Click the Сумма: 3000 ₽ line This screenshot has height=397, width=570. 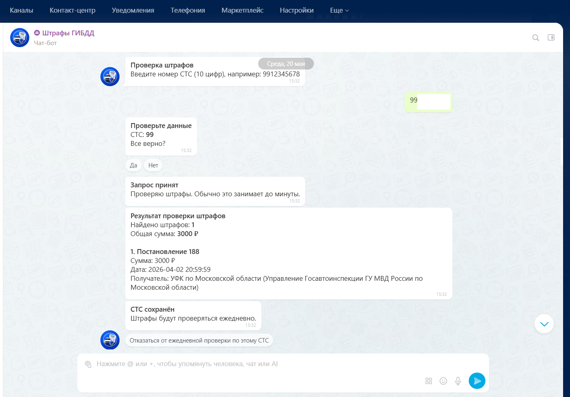coord(153,260)
